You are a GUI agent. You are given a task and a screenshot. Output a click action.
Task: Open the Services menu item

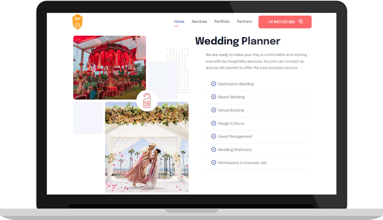[x=199, y=22]
